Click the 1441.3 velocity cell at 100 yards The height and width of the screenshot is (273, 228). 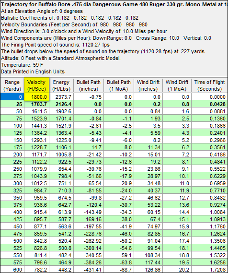click(x=37, y=126)
